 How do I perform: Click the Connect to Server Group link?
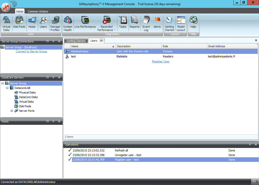click(31, 51)
